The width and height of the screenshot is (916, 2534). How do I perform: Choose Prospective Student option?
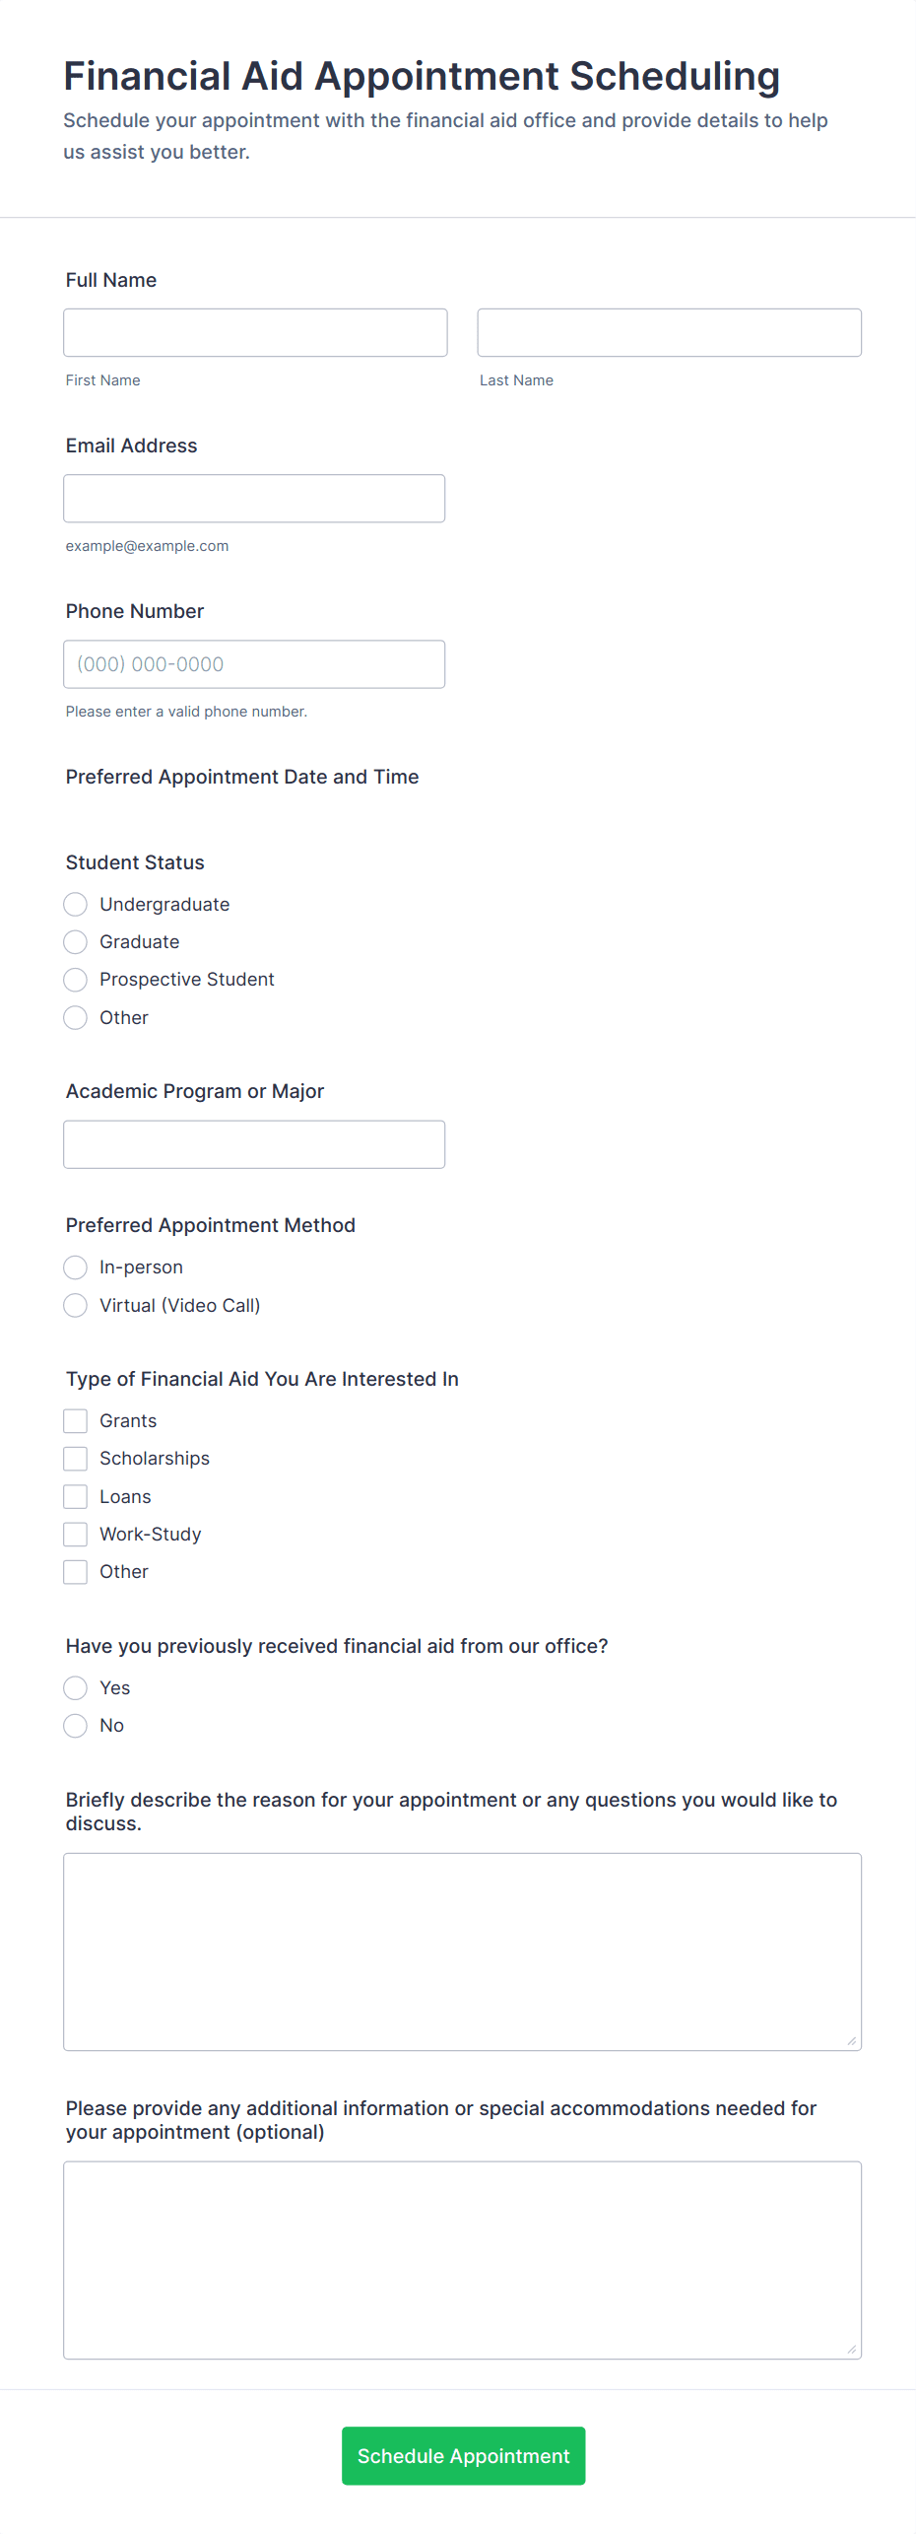point(76,980)
